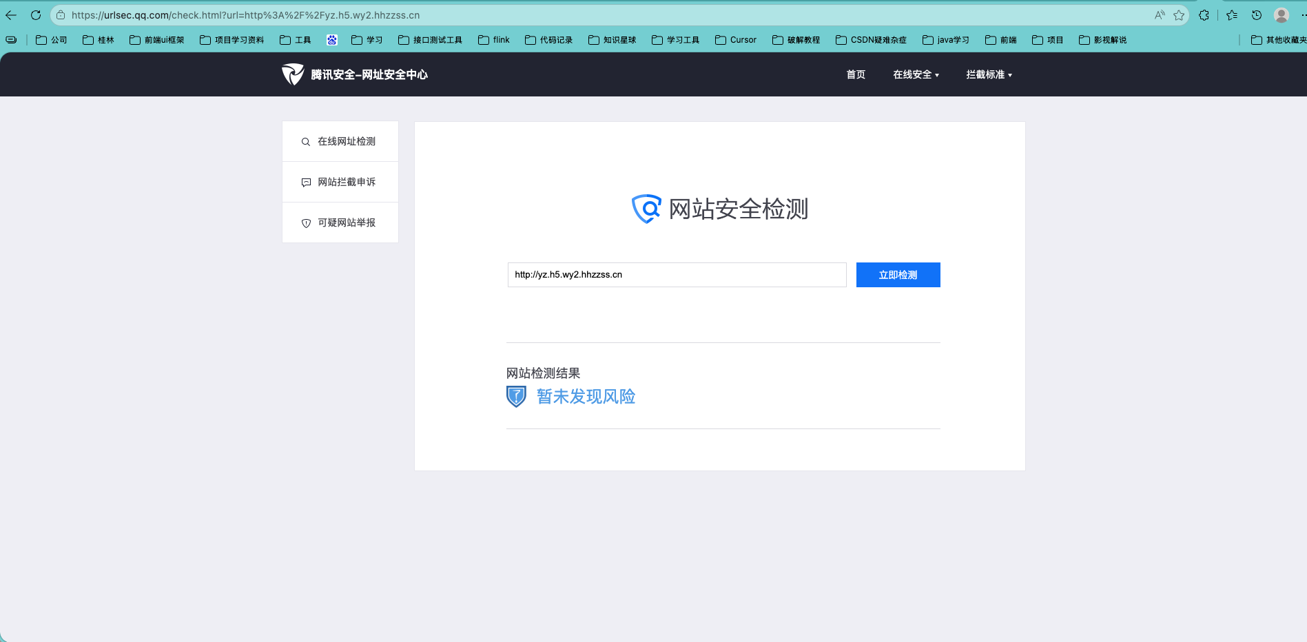Open the 桂林 bookmark folder

[x=99, y=40]
